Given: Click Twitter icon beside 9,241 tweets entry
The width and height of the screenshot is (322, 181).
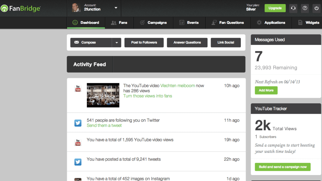Looking at the screenshot, I should [78, 162].
